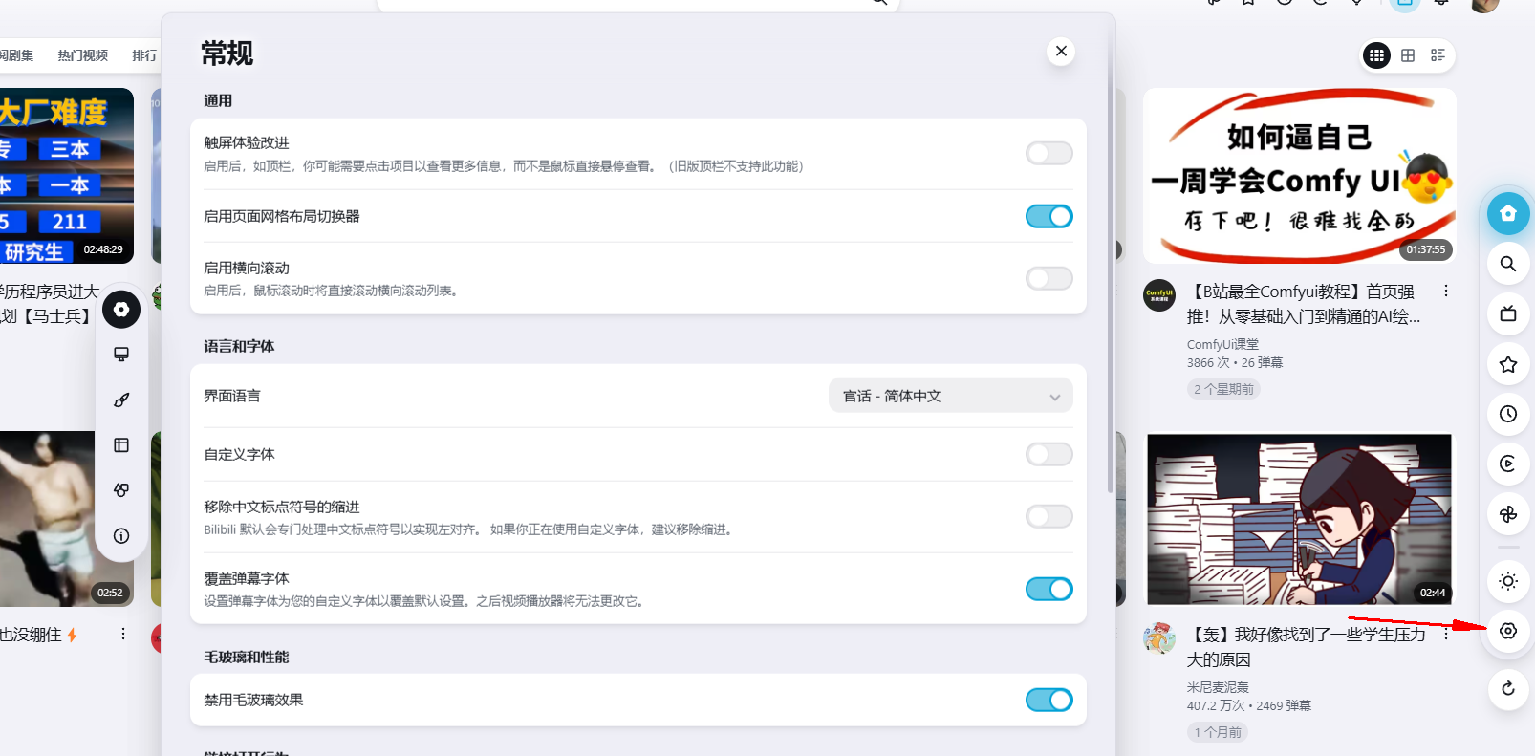This screenshot has height=756, width=1535.
Task: Turn off 覆盖弹幕字体 toggle
Action: point(1049,589)
